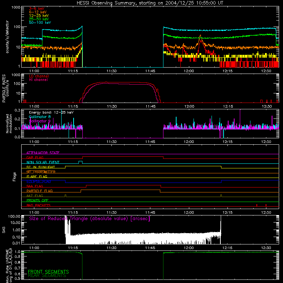Click the HI channel legend label

[x=39, y=80]
